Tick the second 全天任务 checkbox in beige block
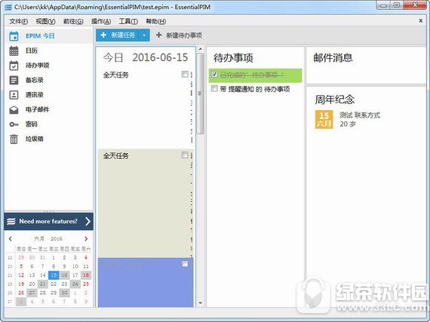 click(x=185, y=155)
